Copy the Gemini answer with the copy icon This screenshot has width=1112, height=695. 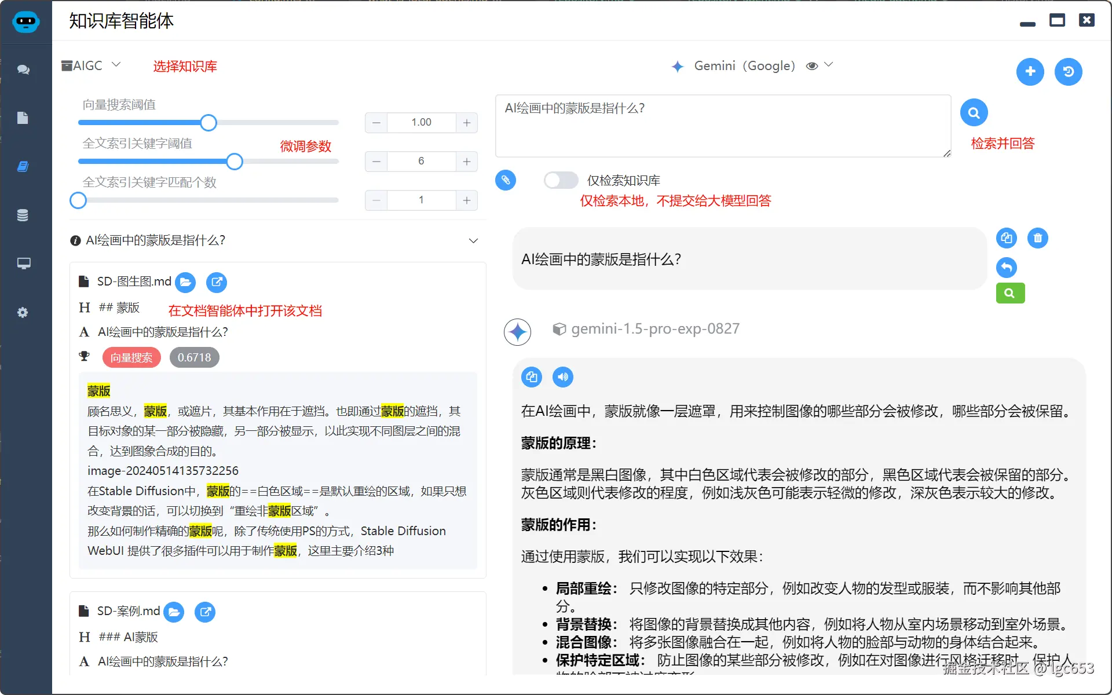click(532, 376)
